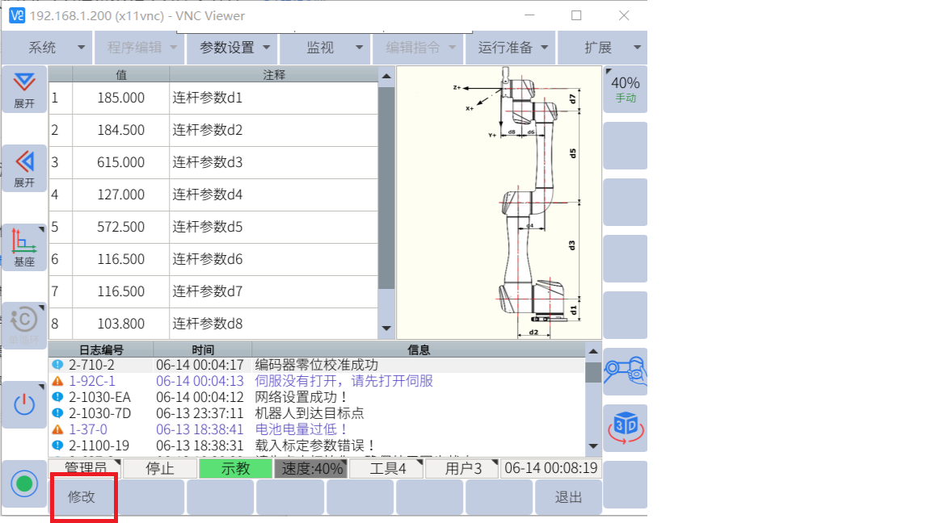Click the left-chevron 展开 icon in left sidebar
Viewport: 931px width, 523px height.
[24, 168]
